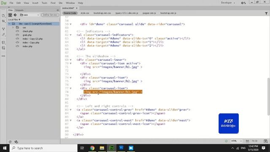The height and width of the screenshot is (152, 270).
Task: Open related file bootstrap.min.css
Action: [102, 13]
